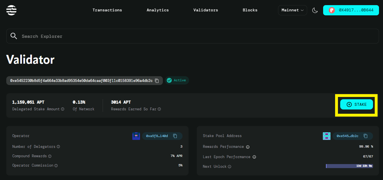
Task: Navigate to Blocks
Action: pyautogui.click(x=250, y=10)
